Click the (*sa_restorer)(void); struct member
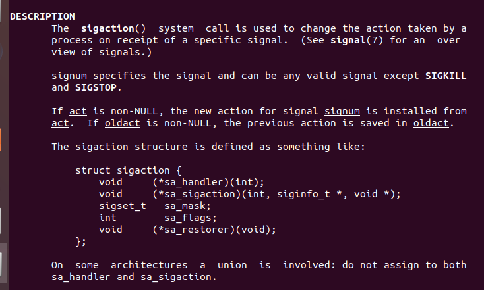Image resolution: width=484 pixels, height=290 pixels. click(215, 230)
